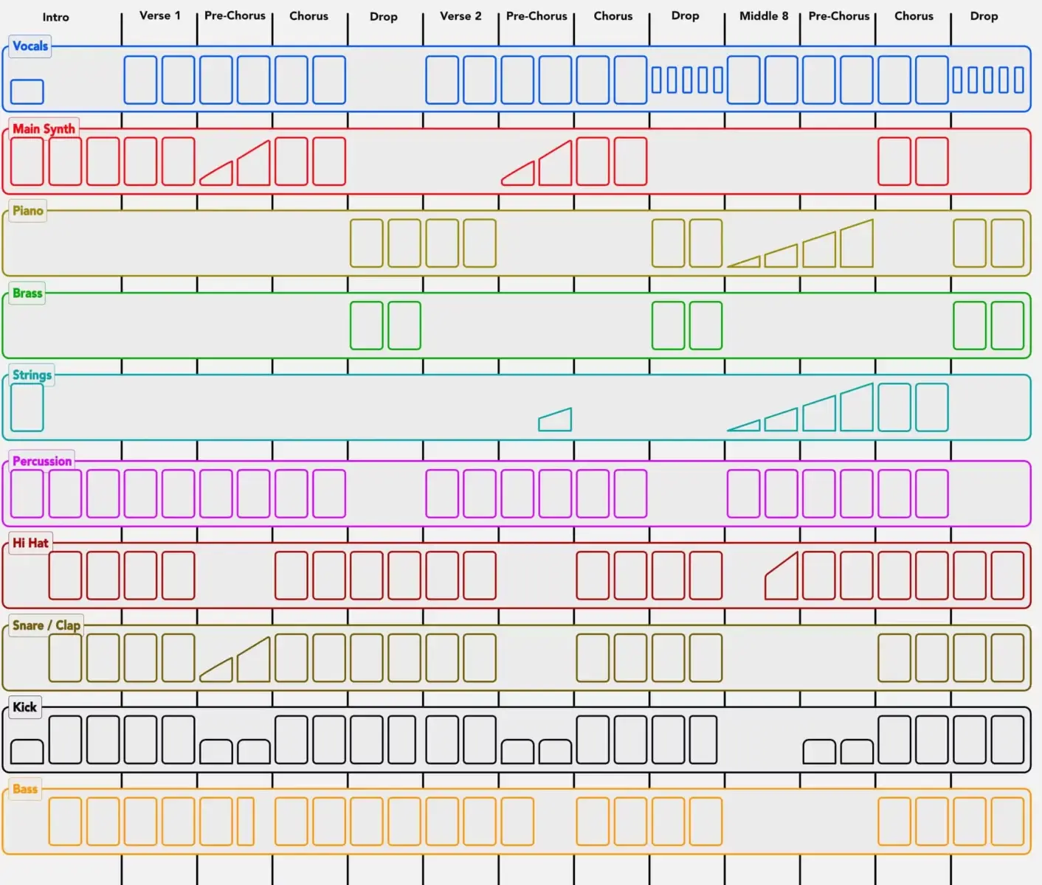Select the Brass track label

[27, 293]
